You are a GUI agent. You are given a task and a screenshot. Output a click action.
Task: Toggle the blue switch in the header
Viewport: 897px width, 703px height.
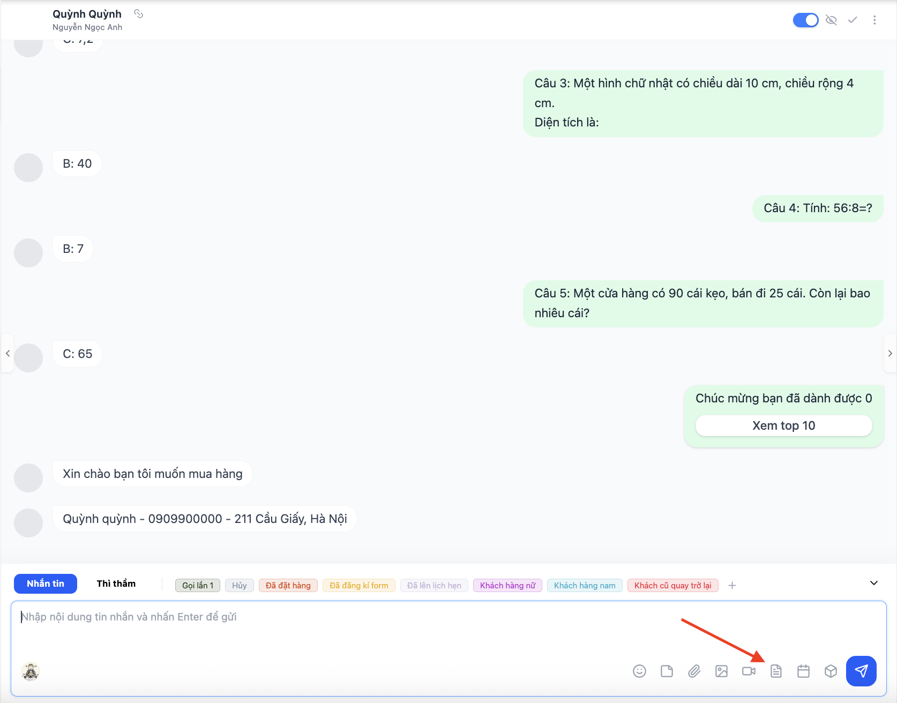tap(805, 20)
